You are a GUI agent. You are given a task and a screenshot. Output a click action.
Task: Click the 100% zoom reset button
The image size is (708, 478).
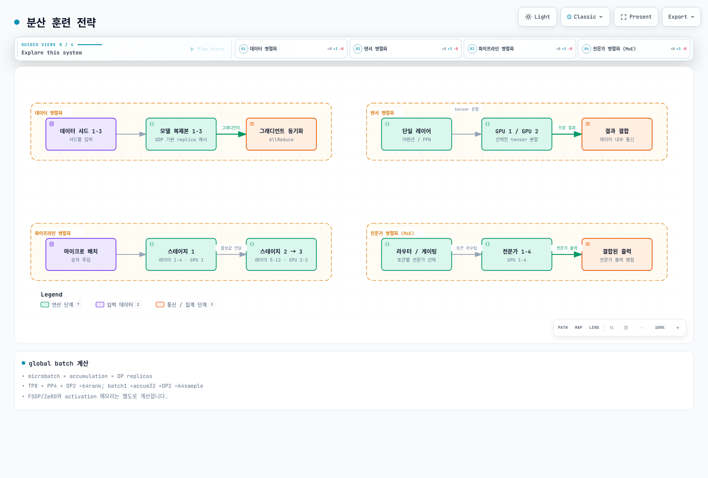(x=660, y=328)
